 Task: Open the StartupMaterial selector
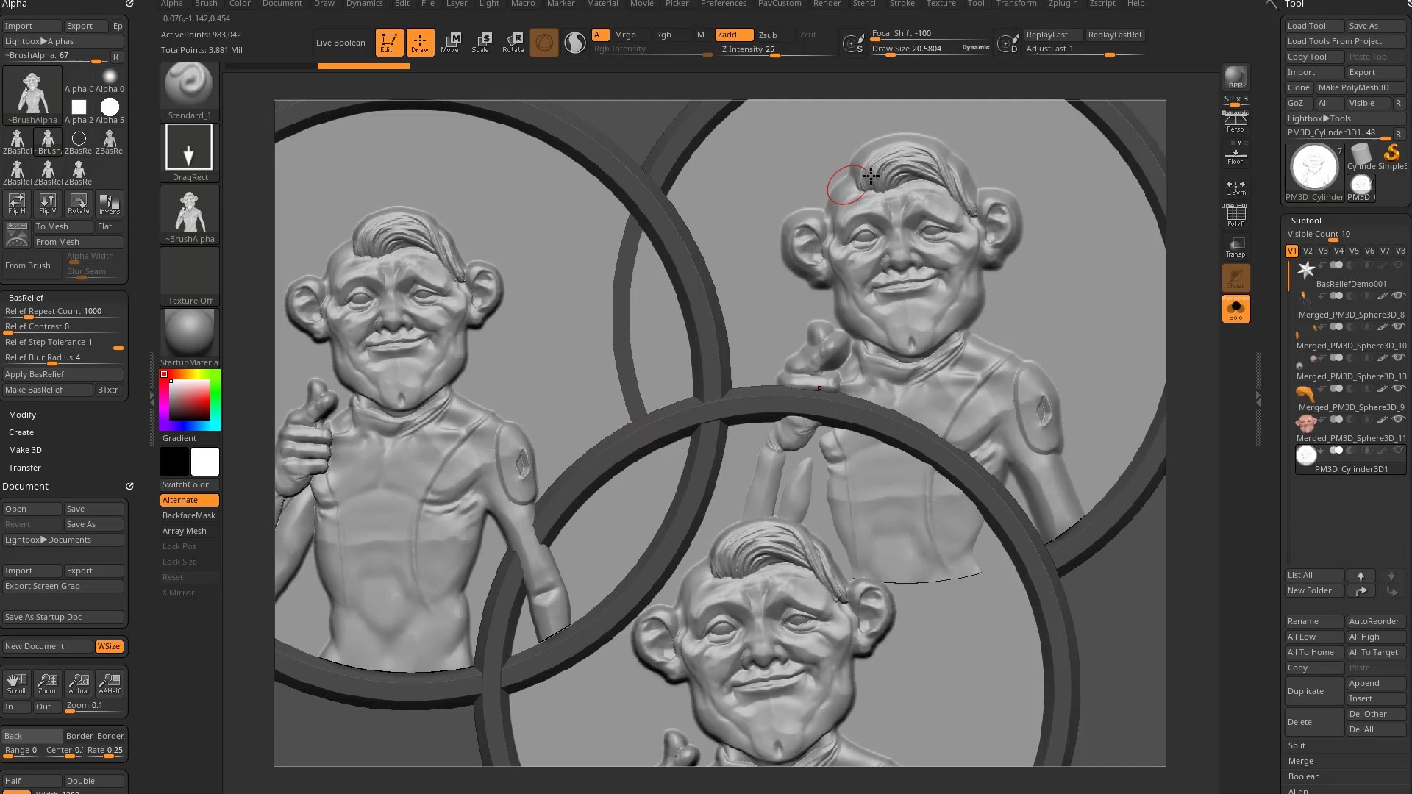190,338
